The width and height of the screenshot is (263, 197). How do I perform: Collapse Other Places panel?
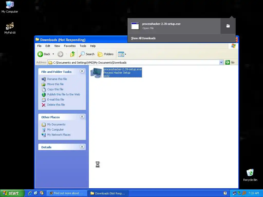point(82,117)
